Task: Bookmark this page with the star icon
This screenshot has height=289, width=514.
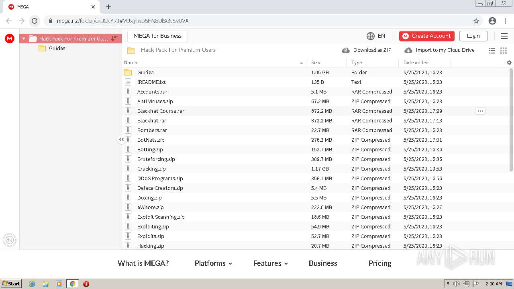Action: click(476, 21)
